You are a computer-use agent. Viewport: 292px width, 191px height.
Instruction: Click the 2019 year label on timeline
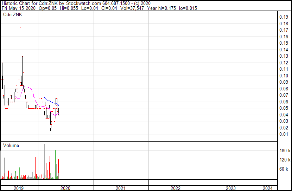tap(18, 188)
